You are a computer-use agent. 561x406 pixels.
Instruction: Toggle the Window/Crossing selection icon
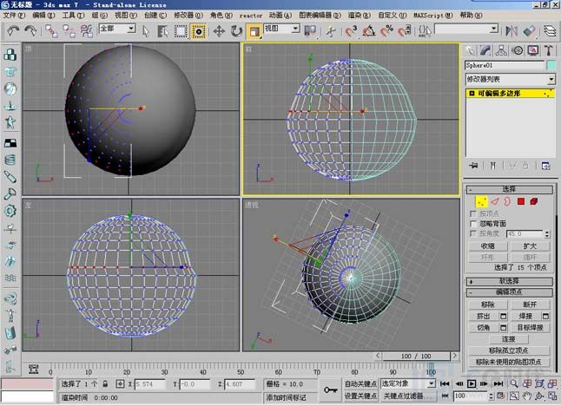click(199, 31)
